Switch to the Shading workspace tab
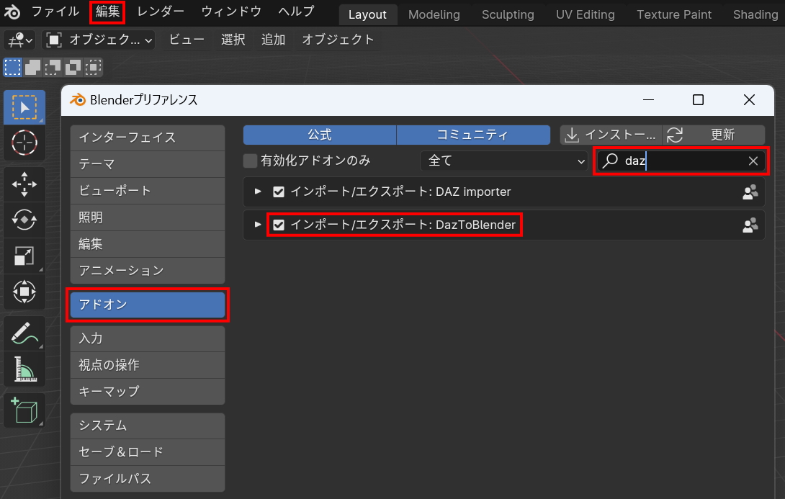785x499 pixels. 755,14
